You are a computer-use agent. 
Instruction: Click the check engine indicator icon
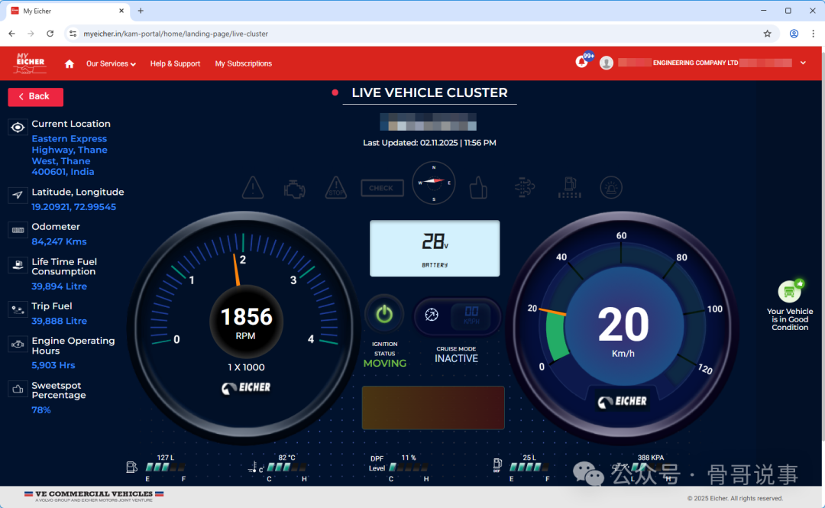(294, 189)
